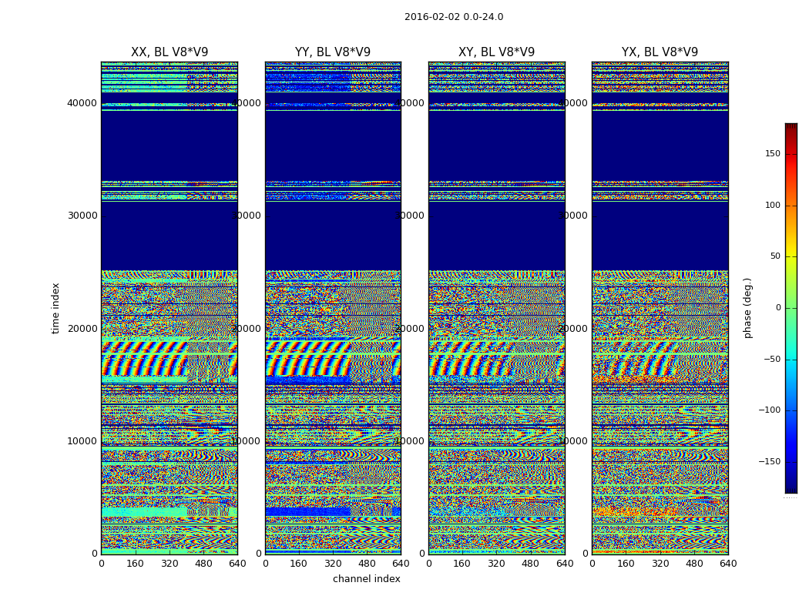The width and height of the screenshot is (809, 616).
Task: Select the 'YX, BL V8*V9' subplot title
Action: click(x=660, y=52)
